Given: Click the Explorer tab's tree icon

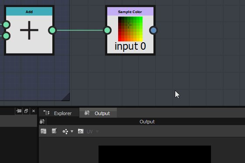Looking at the screenshot, I should click(x=46, y=113).
